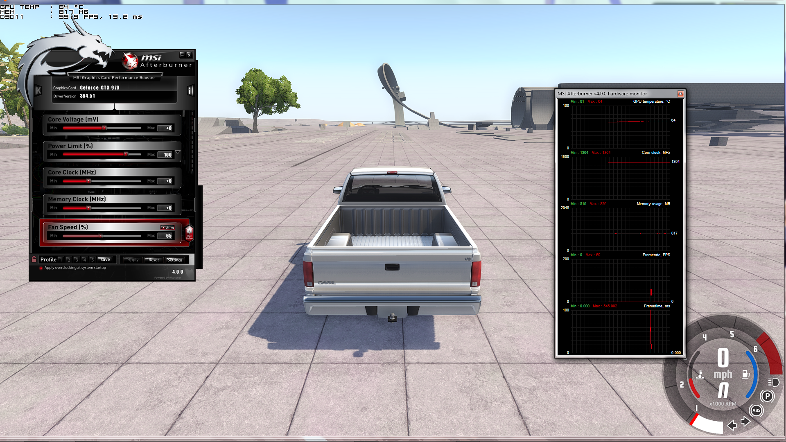The image size is (786, 442).
Task: Click the headlights indicator on the gauge
Action: [773, 382]
